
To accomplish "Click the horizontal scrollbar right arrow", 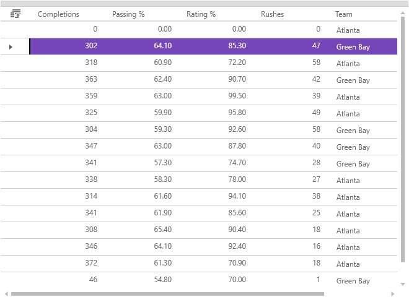I will (x=393, y=293).
